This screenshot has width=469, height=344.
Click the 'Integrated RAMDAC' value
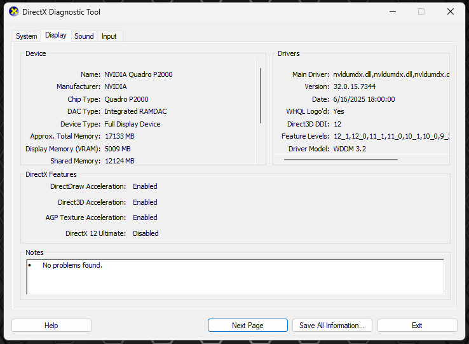pos(135,112)
